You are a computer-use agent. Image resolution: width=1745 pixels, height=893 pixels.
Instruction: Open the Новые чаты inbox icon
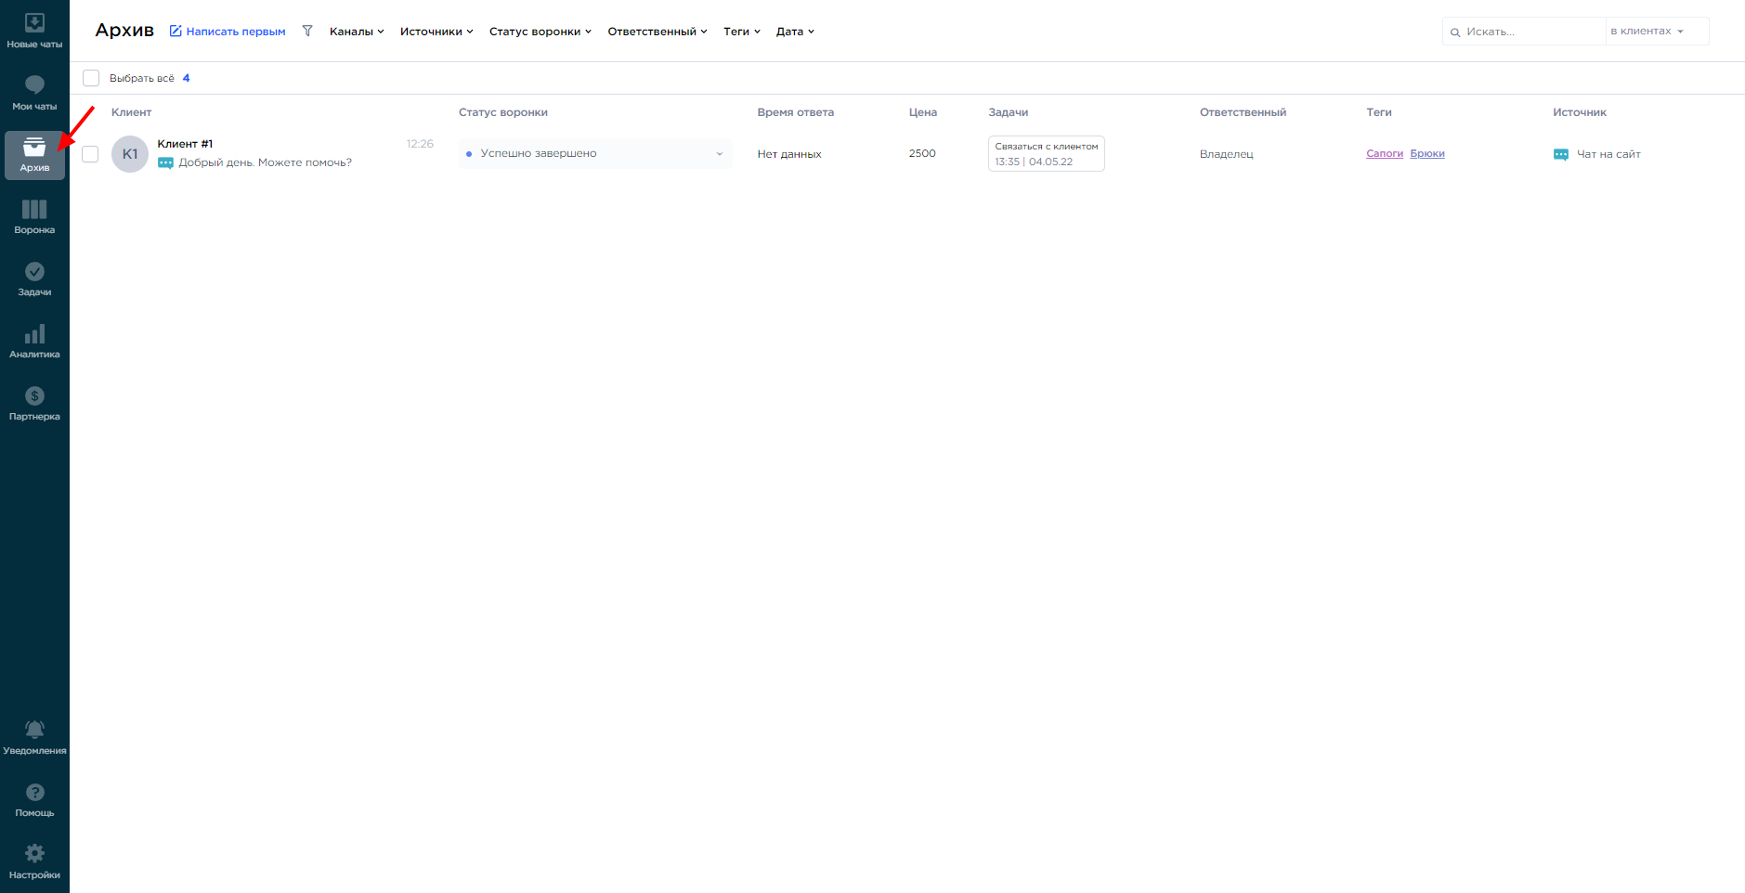[34, 23]
